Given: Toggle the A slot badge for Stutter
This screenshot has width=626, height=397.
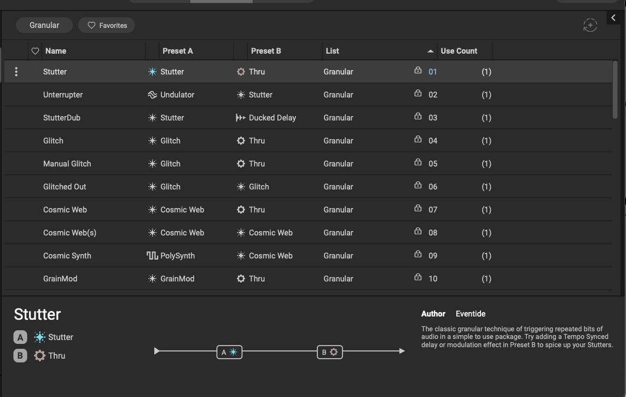Looking at the screenshot, I should (x=20, y=337).
